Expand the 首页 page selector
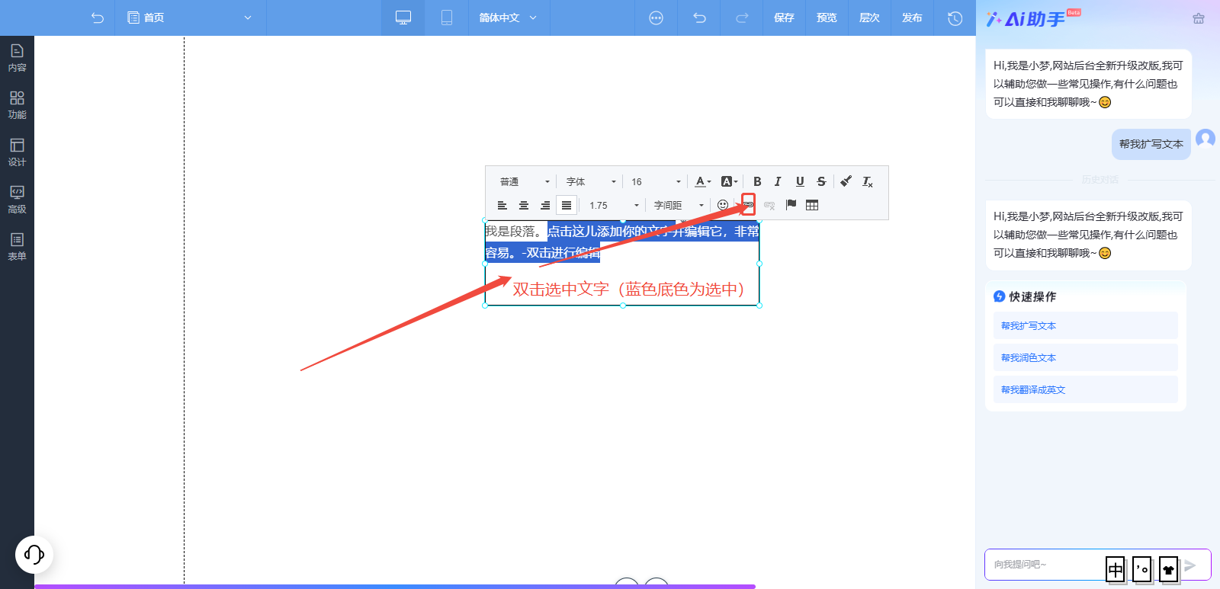Viewport: 1220px width, 589px height. tap(190, 18)
